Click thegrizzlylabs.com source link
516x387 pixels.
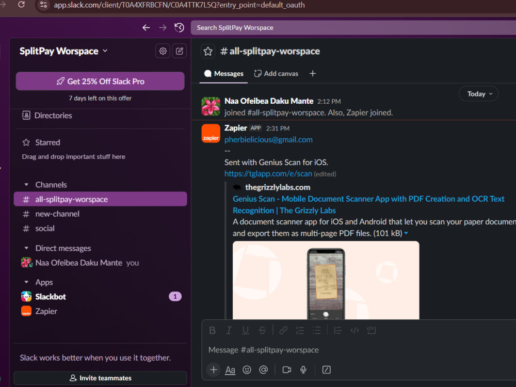point(278,187)
